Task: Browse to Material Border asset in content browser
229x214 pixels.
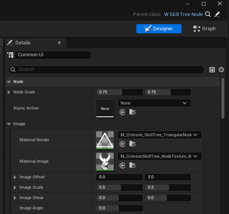Action: 132,144
